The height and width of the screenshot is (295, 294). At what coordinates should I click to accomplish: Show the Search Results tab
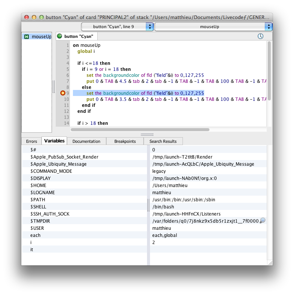coord(163,141)
